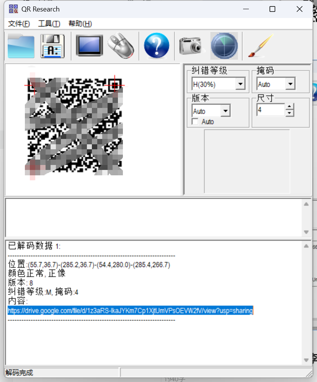
Task: Click the save floppy disk icon
Action: (52, 46)
